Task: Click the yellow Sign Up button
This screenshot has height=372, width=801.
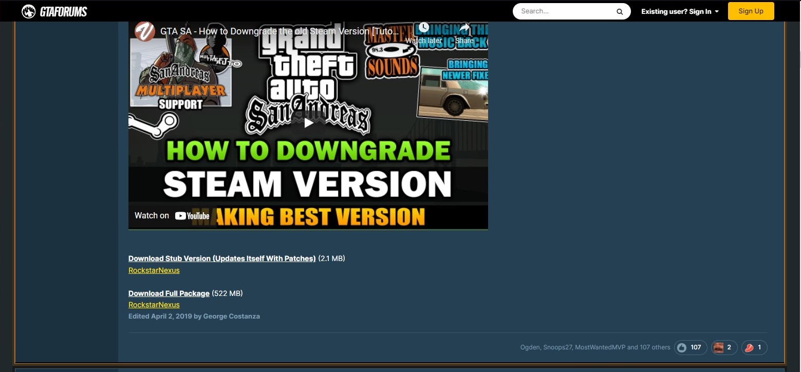Action: point(751,11)
